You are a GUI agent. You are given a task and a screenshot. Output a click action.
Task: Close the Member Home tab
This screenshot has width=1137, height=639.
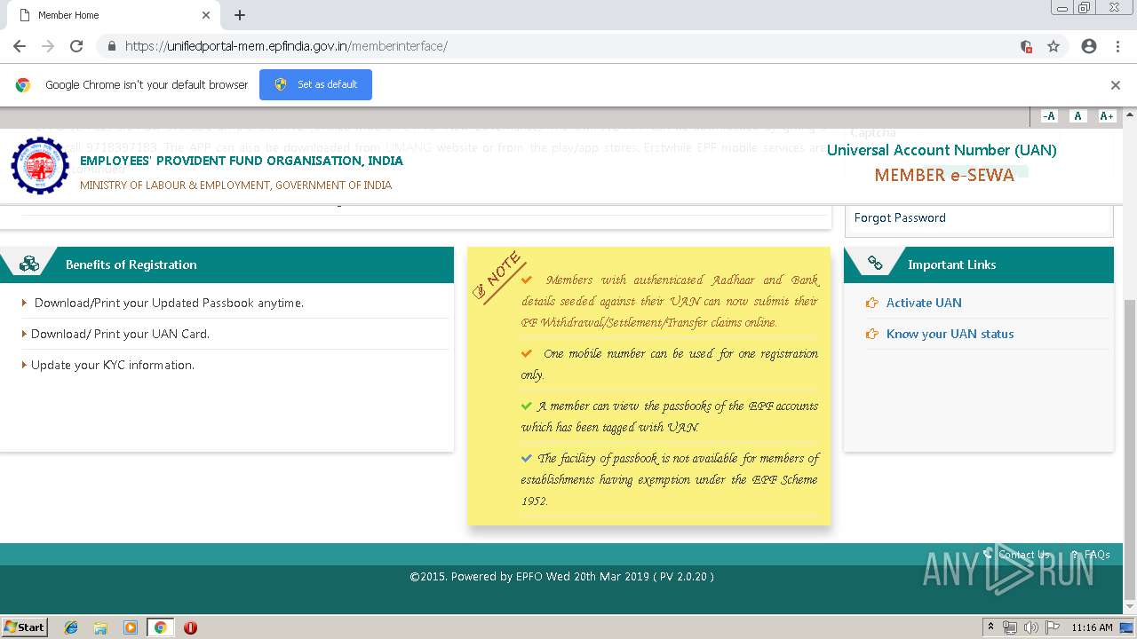point(206,15)
